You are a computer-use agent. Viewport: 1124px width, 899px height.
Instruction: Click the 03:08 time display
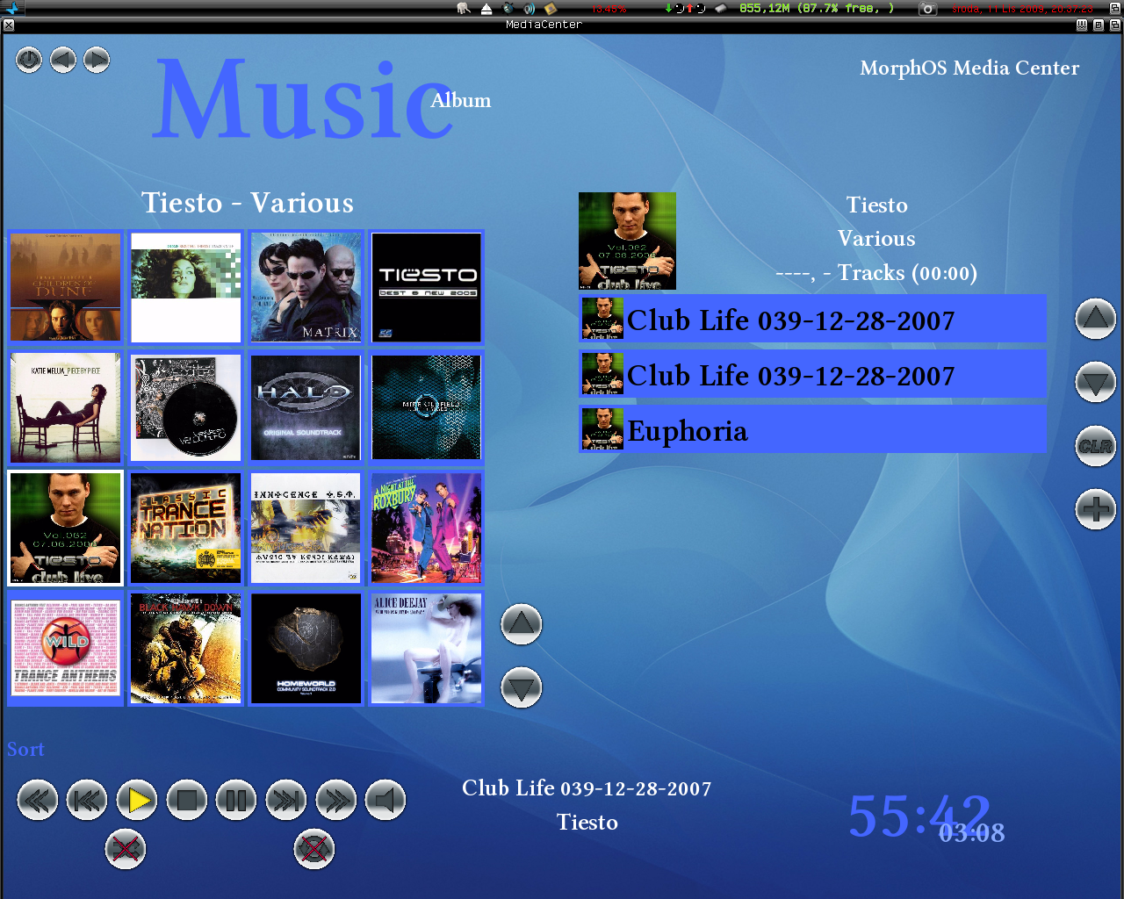tap(971, 832)
